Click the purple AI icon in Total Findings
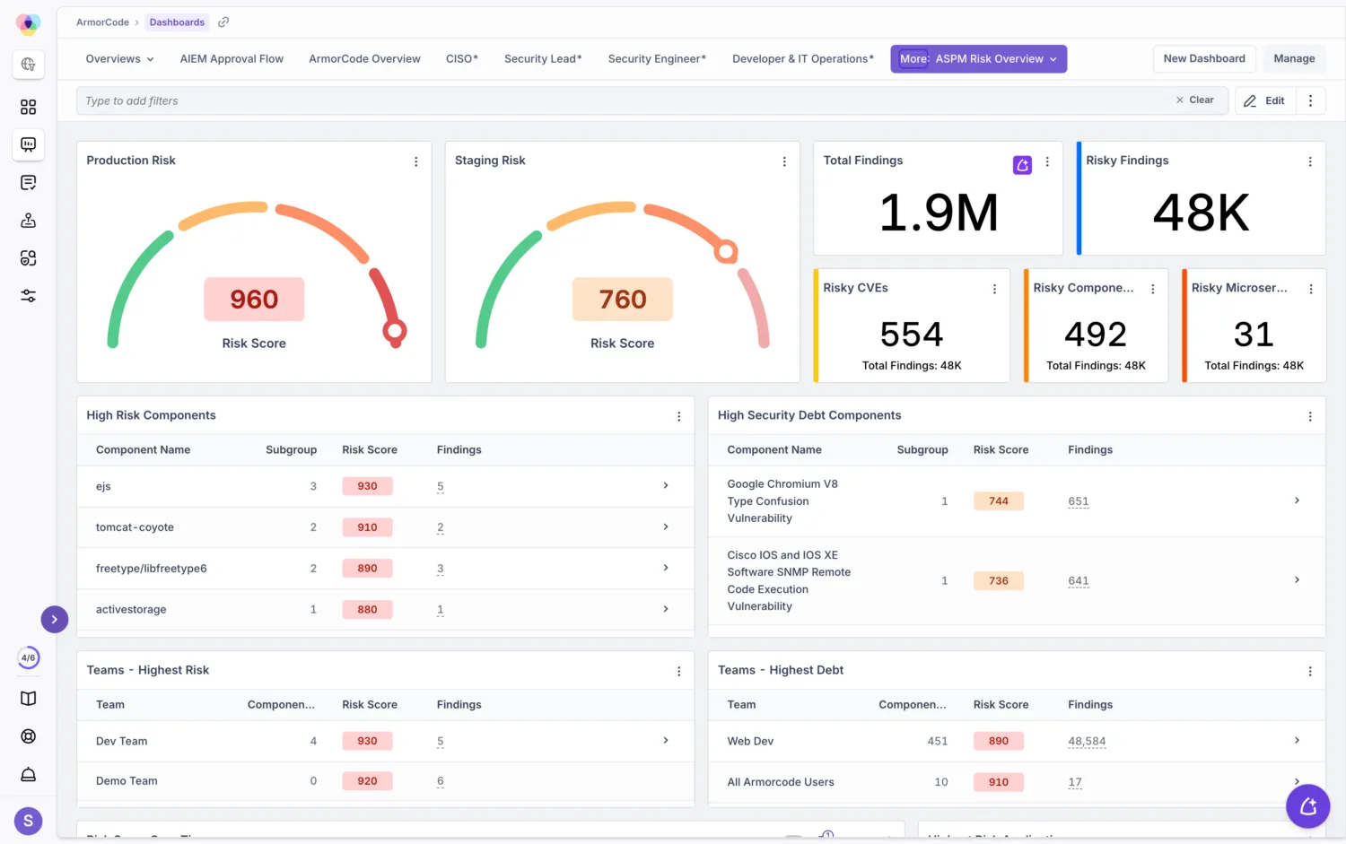The image size is (1346, 844). 1022,165
